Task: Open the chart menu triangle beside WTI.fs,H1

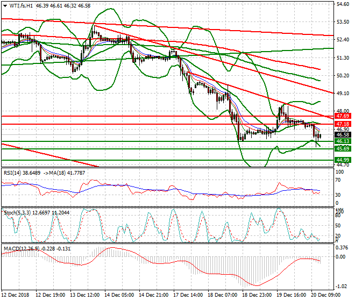Action: coord(5,6)
